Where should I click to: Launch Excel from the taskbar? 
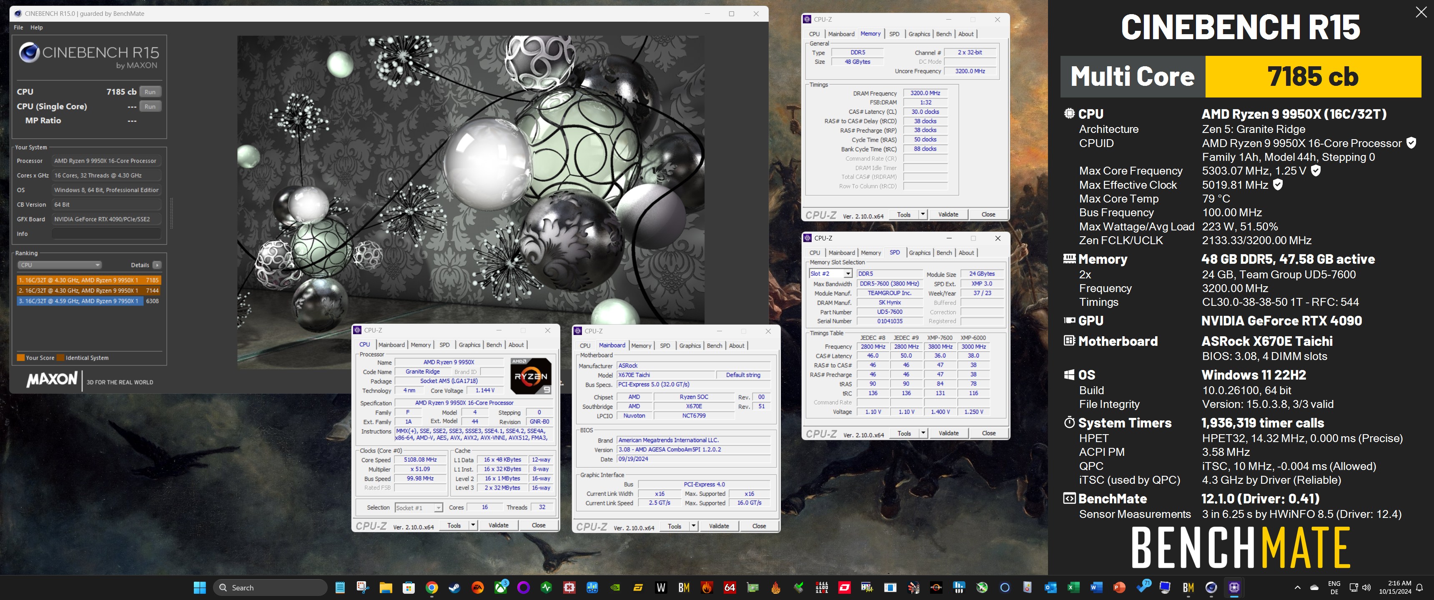pyautogui.click(x=1073, y=588)
